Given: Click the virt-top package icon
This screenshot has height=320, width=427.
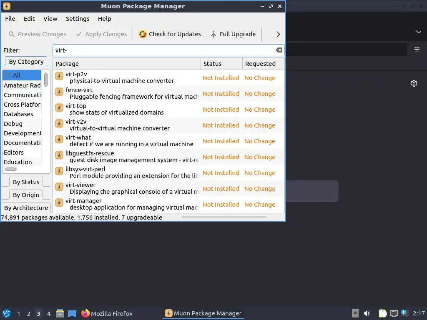Looking at the screenshot, I should 59,107.
